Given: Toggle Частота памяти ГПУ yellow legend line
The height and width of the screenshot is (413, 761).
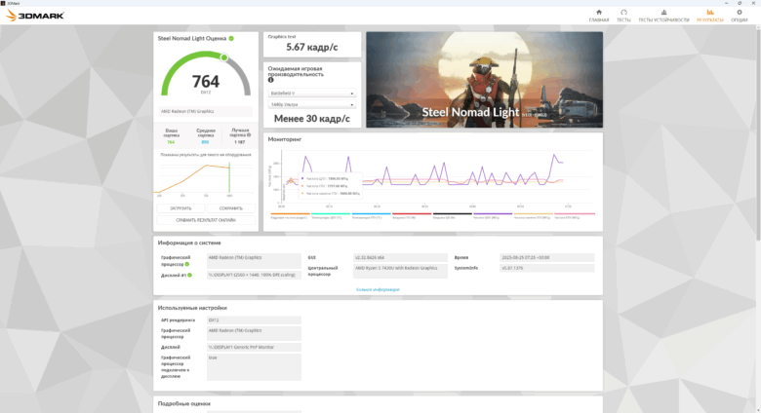Looking at the screenshot, I should tap(533, 215).
